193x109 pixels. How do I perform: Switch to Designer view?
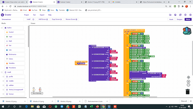pyautogui.click(x=180, y=19)
